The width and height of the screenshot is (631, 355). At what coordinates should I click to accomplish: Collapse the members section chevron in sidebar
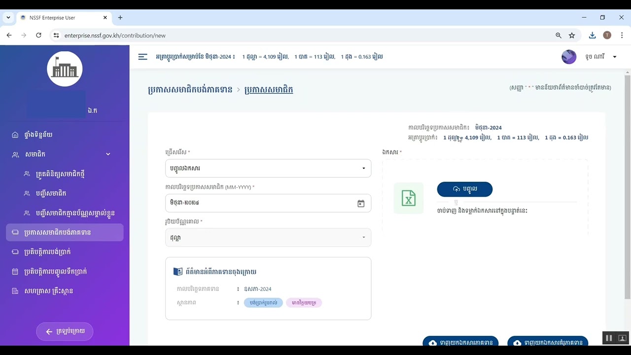(108, 154)
